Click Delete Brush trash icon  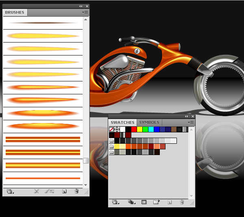click(x=76, y=191)
